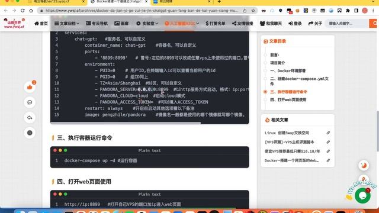Go back with browser back arrow
Screen dimensions: 379x213
[6, 11]
